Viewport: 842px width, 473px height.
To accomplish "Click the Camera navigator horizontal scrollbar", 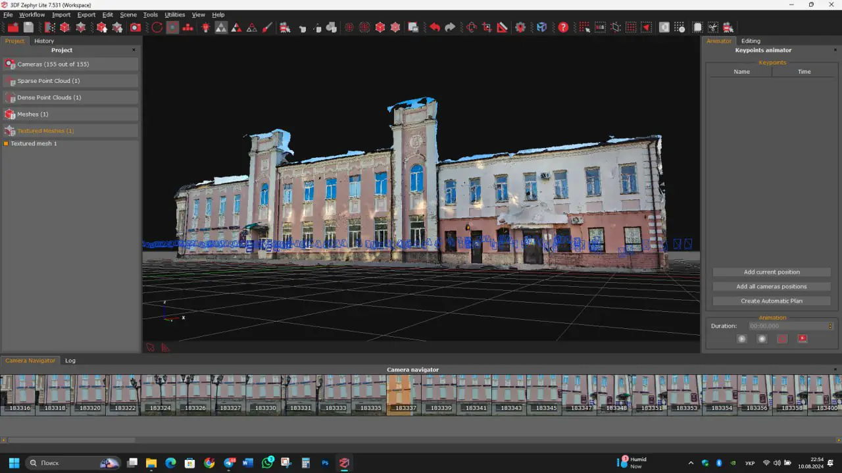I will (71, 440).
